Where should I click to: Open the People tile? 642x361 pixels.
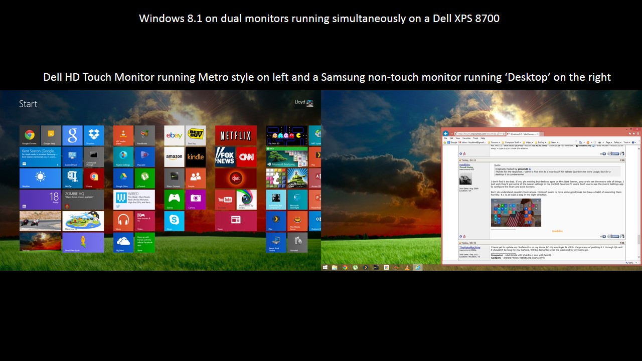[196, 178]
